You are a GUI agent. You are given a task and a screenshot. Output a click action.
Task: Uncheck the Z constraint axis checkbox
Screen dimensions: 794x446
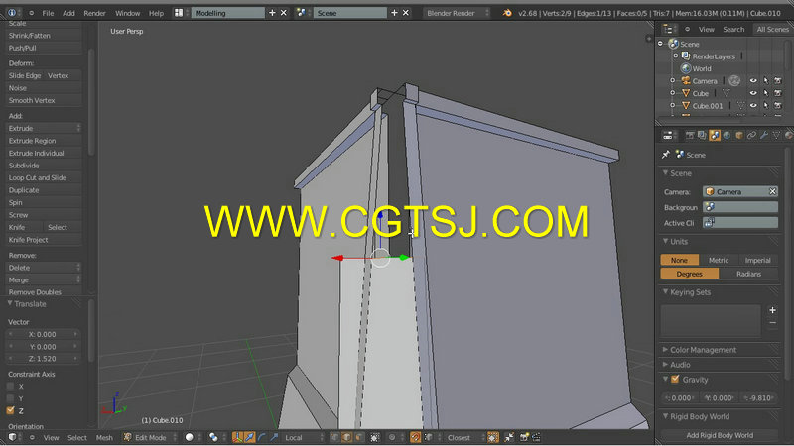[11, 410]
